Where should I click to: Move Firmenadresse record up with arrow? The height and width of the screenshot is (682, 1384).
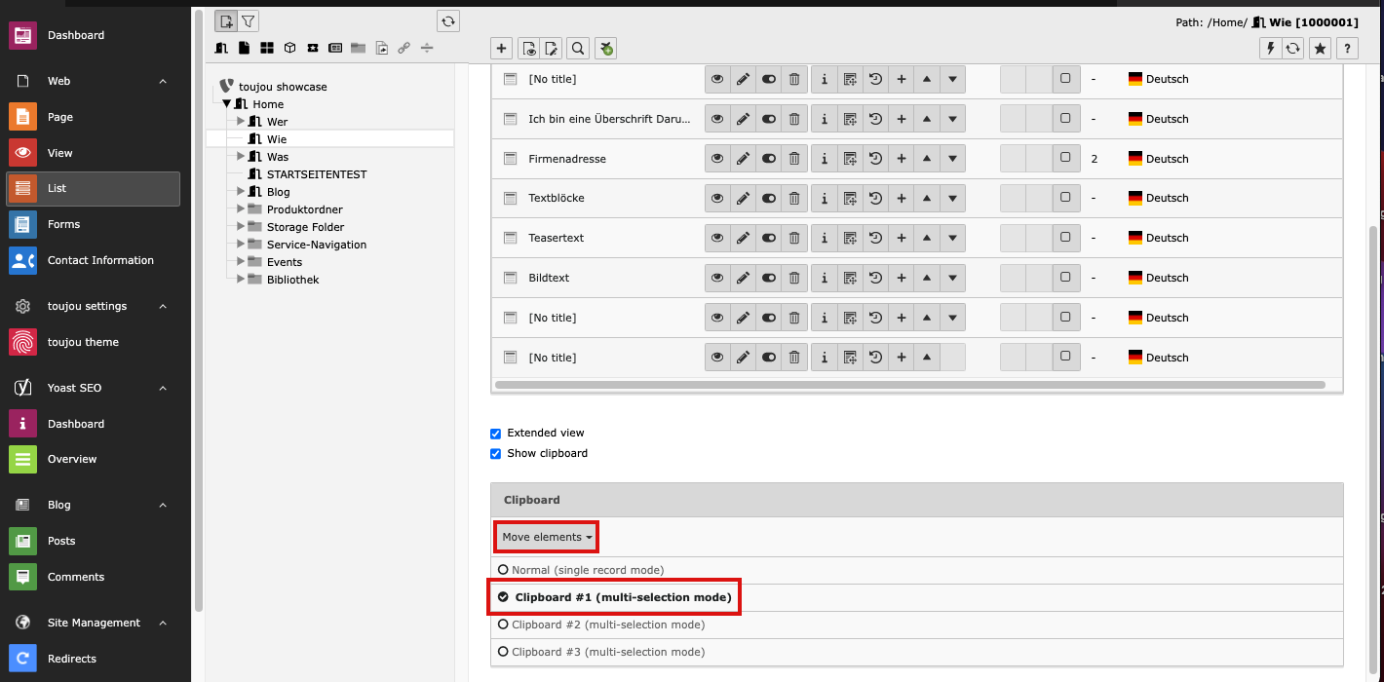point(927,159)
